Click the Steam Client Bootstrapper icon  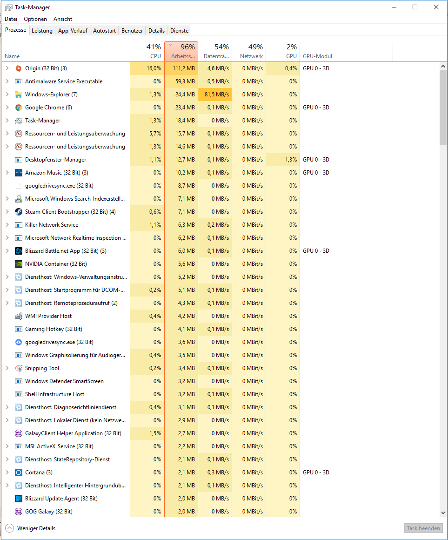[19, 212]
